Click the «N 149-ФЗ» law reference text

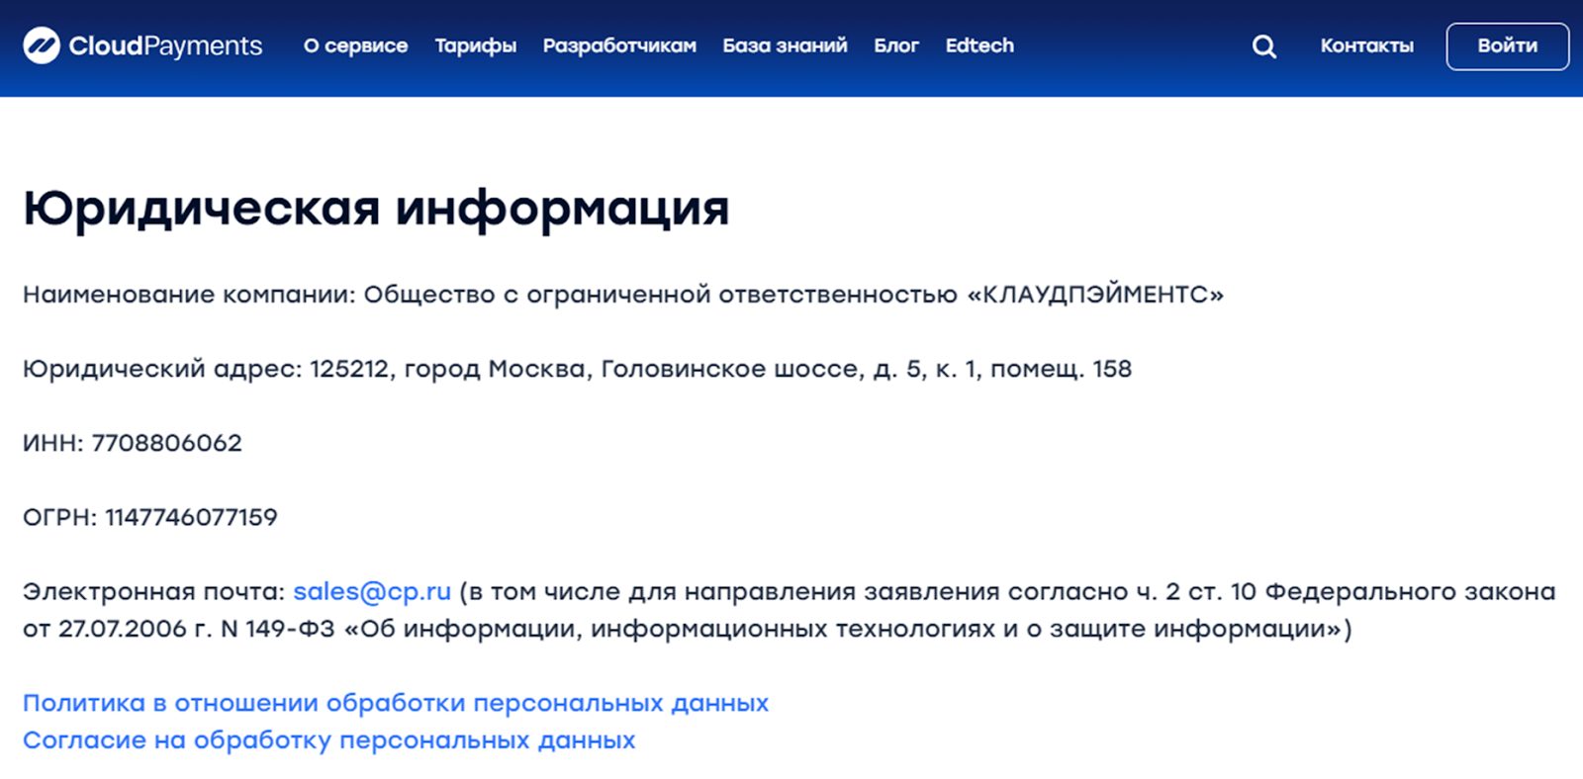pyautogui.click(x=278, y=629)
